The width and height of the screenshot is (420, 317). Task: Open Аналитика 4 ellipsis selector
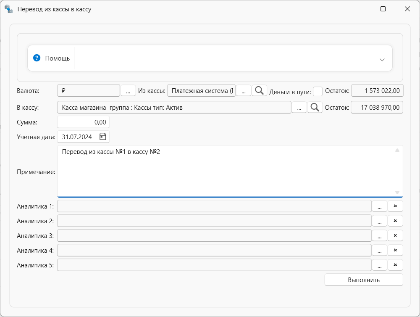click(x=379, y=251)
